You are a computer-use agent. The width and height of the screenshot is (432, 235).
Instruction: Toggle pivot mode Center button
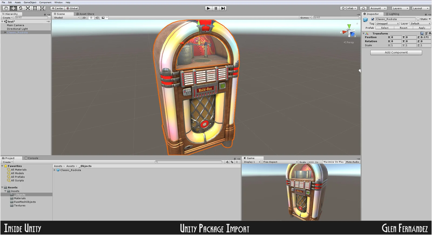pos(58,8)
